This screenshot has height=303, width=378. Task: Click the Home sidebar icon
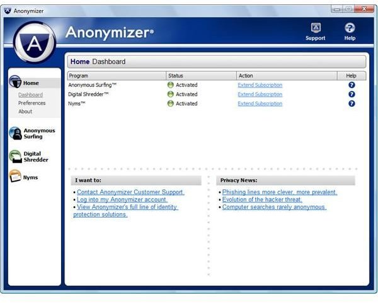(15, 82)
